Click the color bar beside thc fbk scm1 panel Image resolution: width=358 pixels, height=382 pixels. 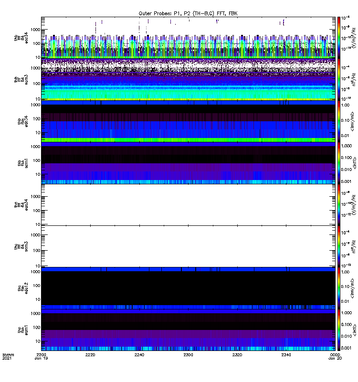click(339, 330)
